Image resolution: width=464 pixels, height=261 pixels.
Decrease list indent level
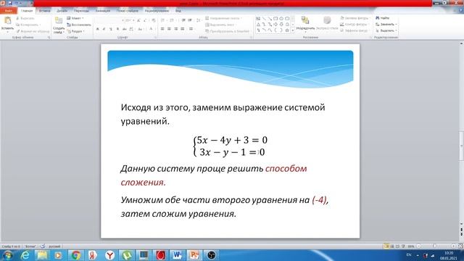(x=183, y=20)
